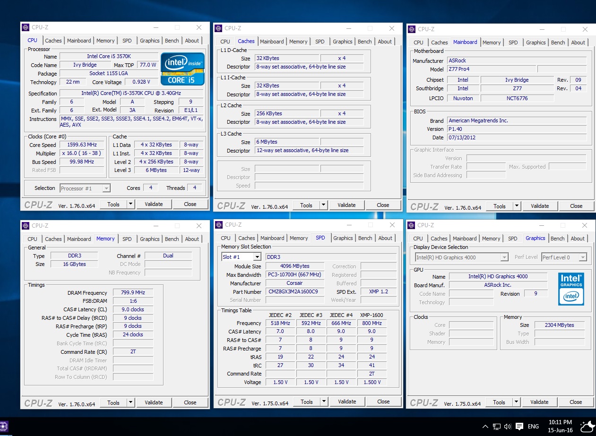
Task: Expand the Intel HD Graphics 4000 device dropdown
Action: (504, 257)
